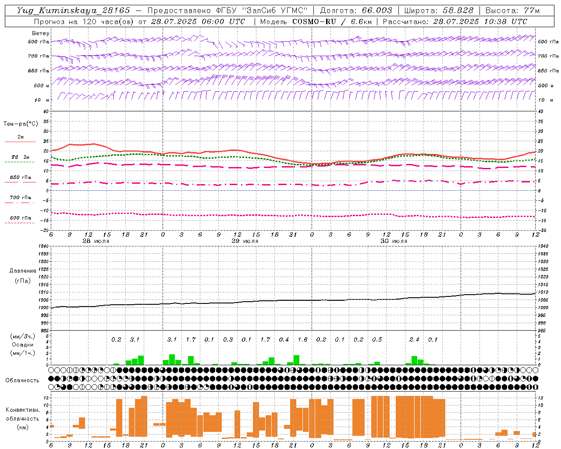Image resolution: width=561 pixels, height=449 pixels.
Task: Click the 2.4 precipitation total
Action: click(x=414, y=339)
